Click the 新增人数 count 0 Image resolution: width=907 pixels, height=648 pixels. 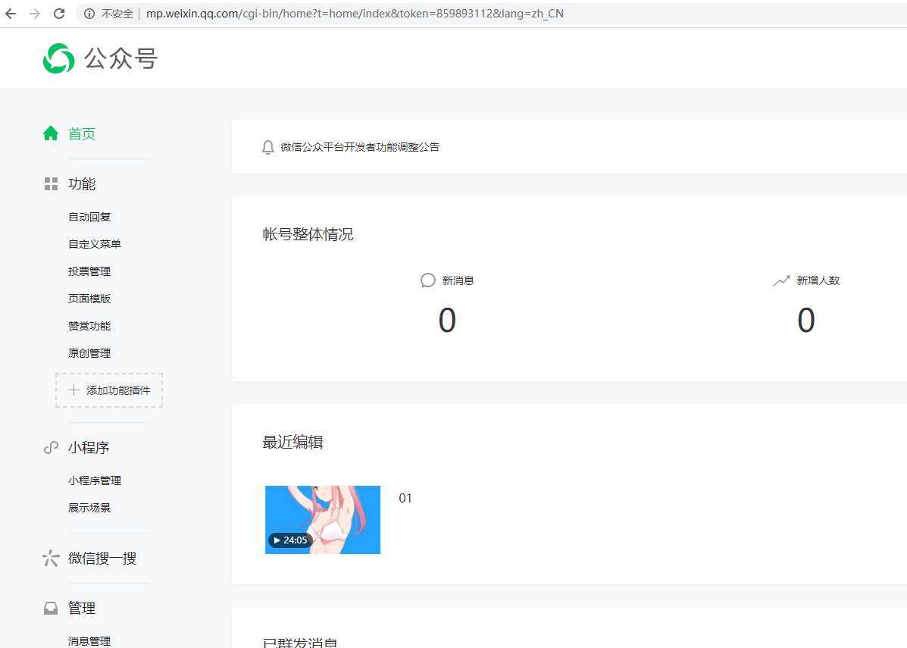click(x=806, y=321)
